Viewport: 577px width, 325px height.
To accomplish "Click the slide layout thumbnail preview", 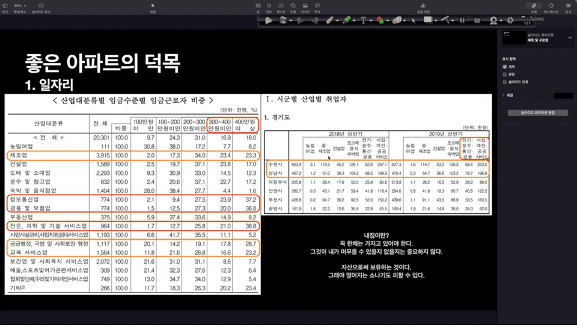I will click(x=514, y=37).
